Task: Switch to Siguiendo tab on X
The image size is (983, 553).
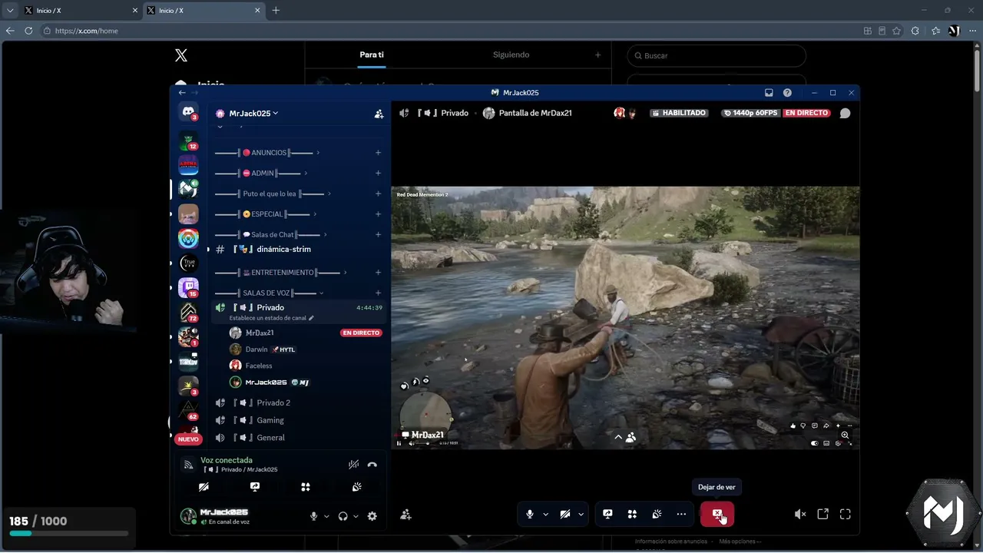Action: click(x=511, y=55)
